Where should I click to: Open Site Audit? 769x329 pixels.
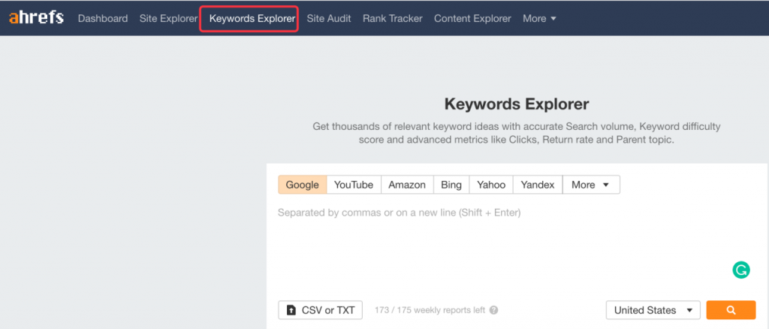pyautogui.click(x=329, y=19)
